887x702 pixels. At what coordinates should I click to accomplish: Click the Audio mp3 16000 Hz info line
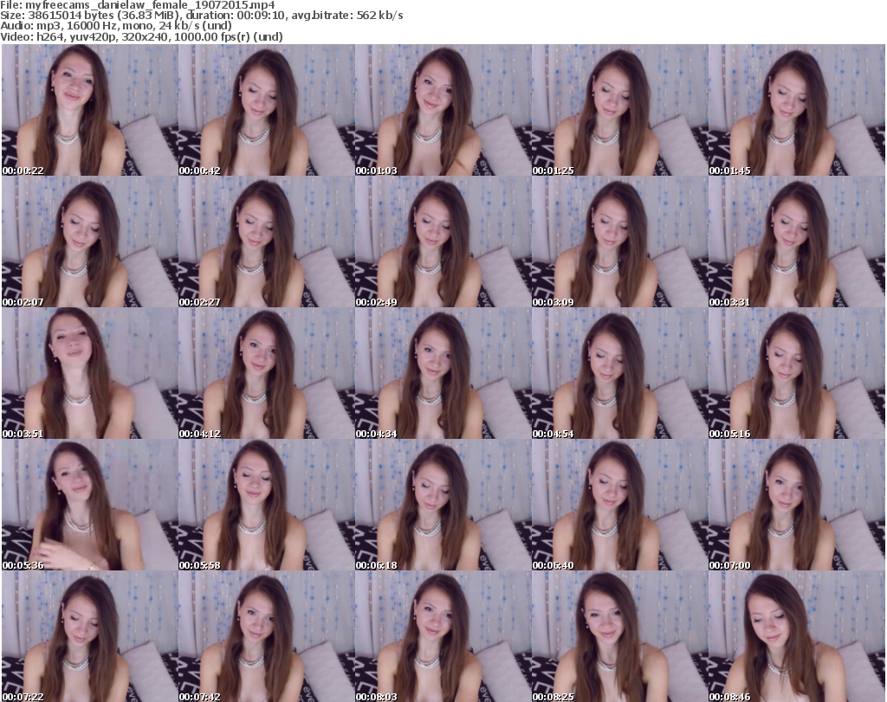pyautogui.click(x=116, y=25)
